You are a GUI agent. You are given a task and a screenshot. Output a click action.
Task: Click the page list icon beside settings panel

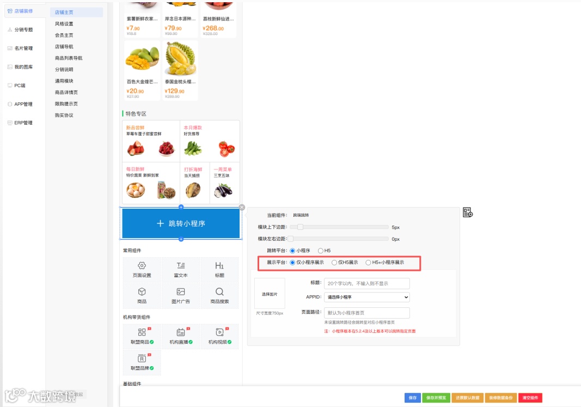pos(468,212)
